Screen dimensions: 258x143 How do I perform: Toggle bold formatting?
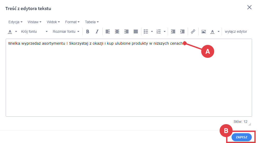(x=88, y=31)
